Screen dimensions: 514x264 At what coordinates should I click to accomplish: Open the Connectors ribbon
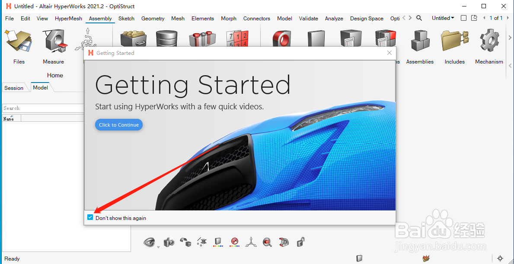(257, 19)
